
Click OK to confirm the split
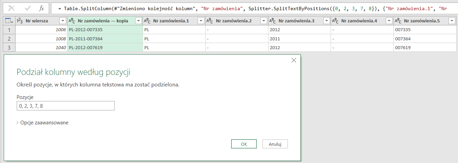[x=244, y=144]
